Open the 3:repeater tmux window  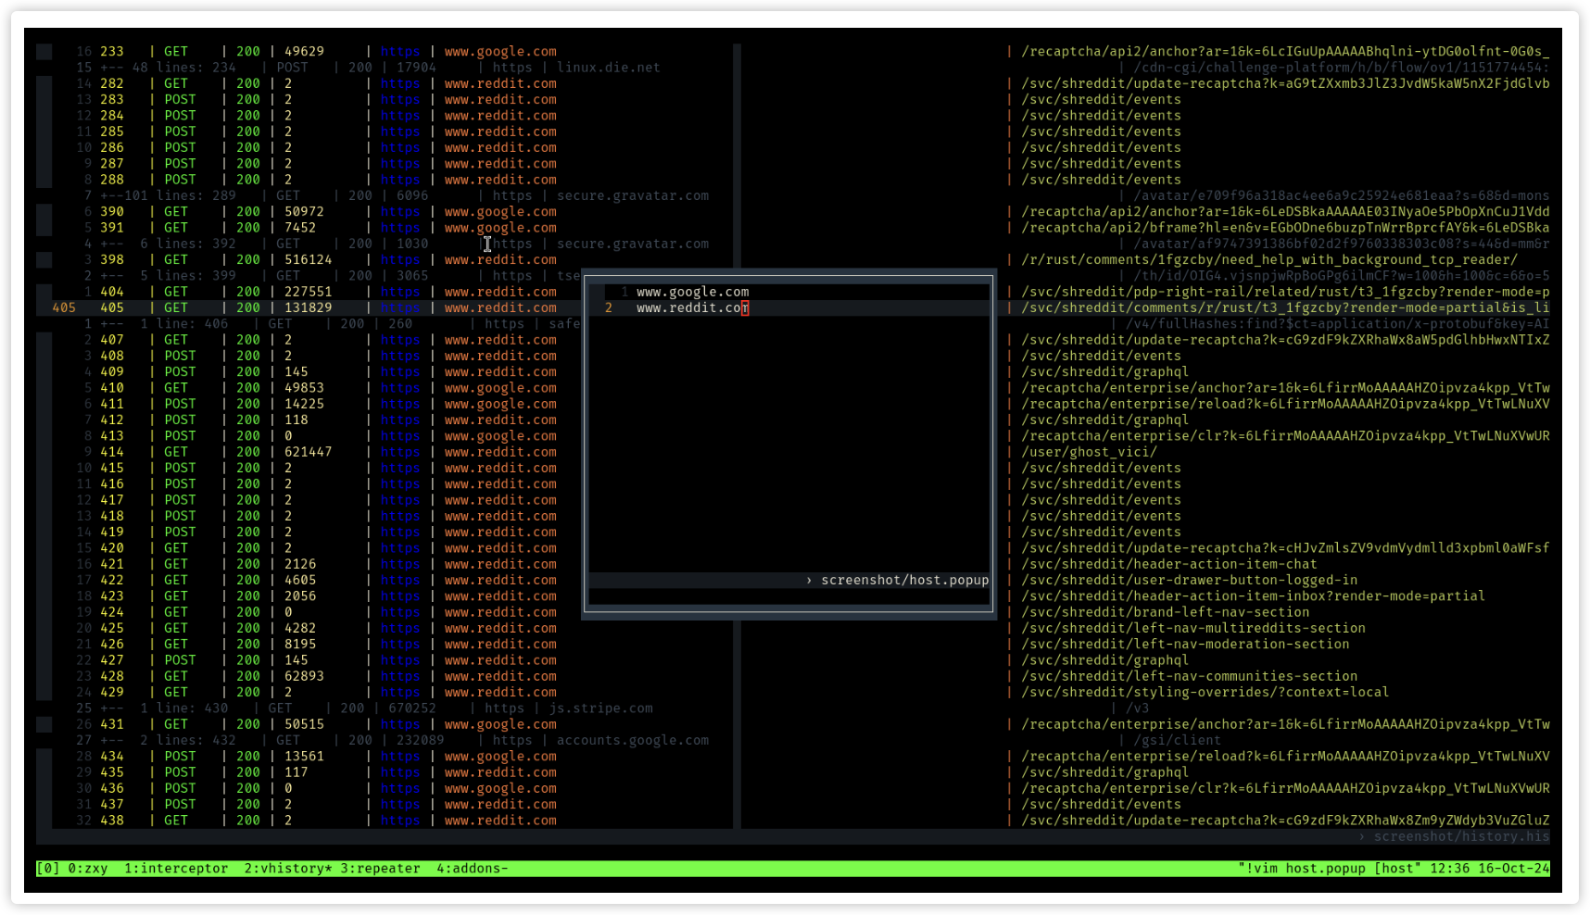[380, 869]
